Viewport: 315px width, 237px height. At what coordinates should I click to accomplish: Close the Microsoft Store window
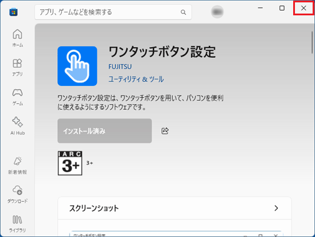coord(304,8)
